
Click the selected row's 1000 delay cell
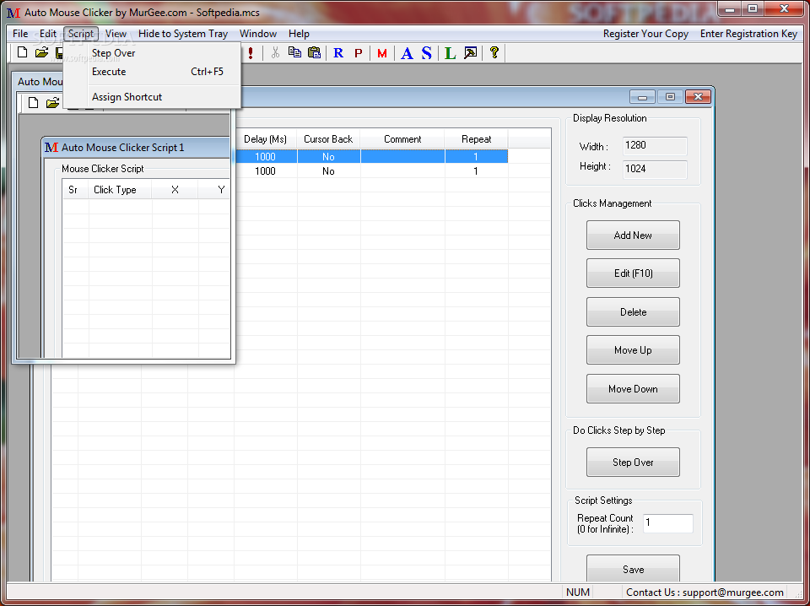266,156
